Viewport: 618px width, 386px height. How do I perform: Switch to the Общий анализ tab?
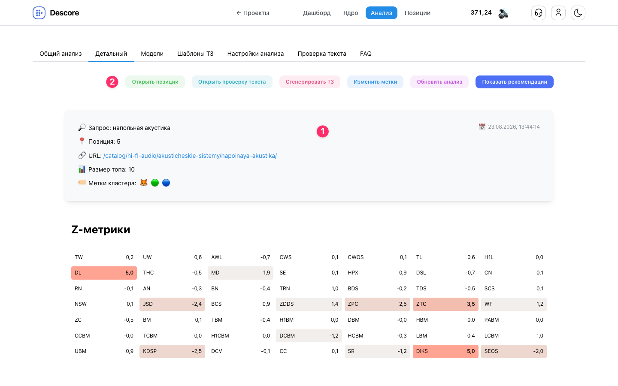[x=61, y=54]
